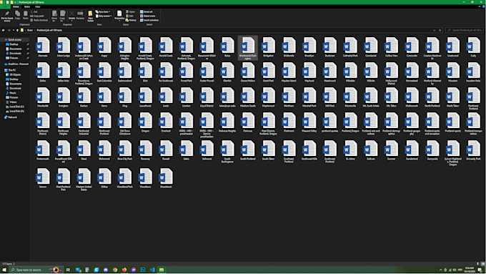Screen dimensions: 486x274
Task: Open the File tab
Action: coord(5,6)
